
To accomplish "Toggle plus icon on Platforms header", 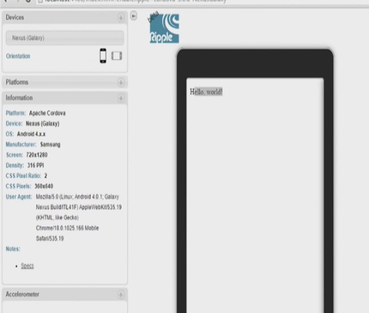I will [x=121, y=82].
